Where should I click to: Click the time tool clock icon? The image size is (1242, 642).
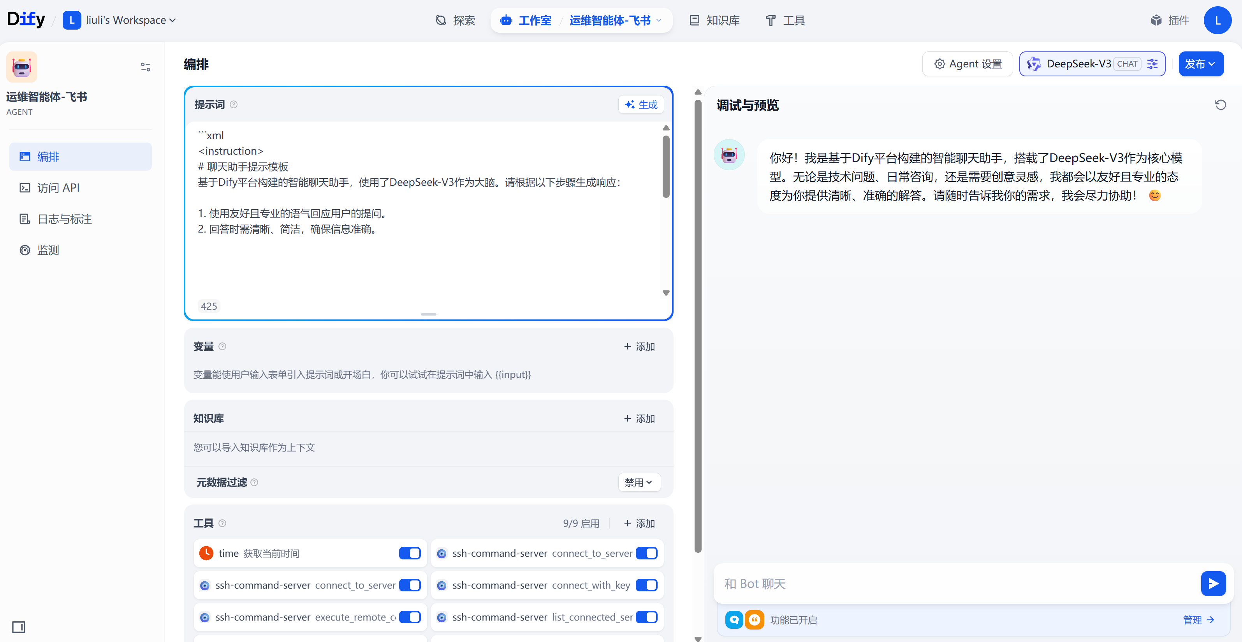(206, 553)
